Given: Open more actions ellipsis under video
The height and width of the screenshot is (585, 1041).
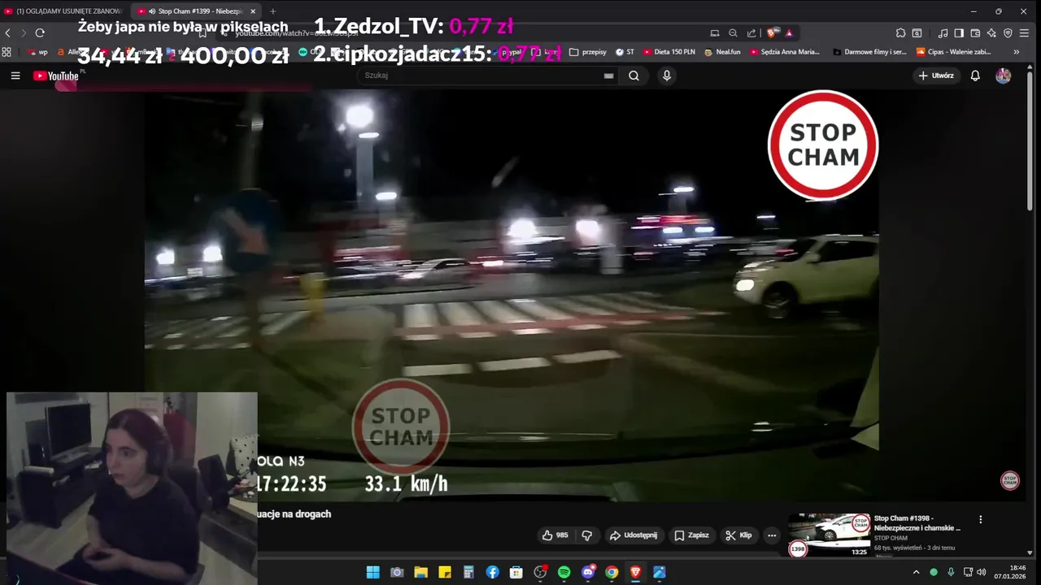Looking at the screenshot, I should tap(772, 535).
